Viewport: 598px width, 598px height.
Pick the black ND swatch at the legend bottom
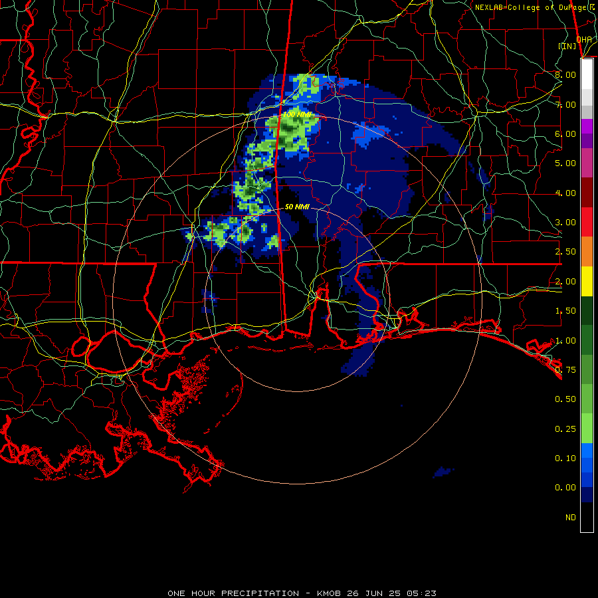tap(587, 517)
